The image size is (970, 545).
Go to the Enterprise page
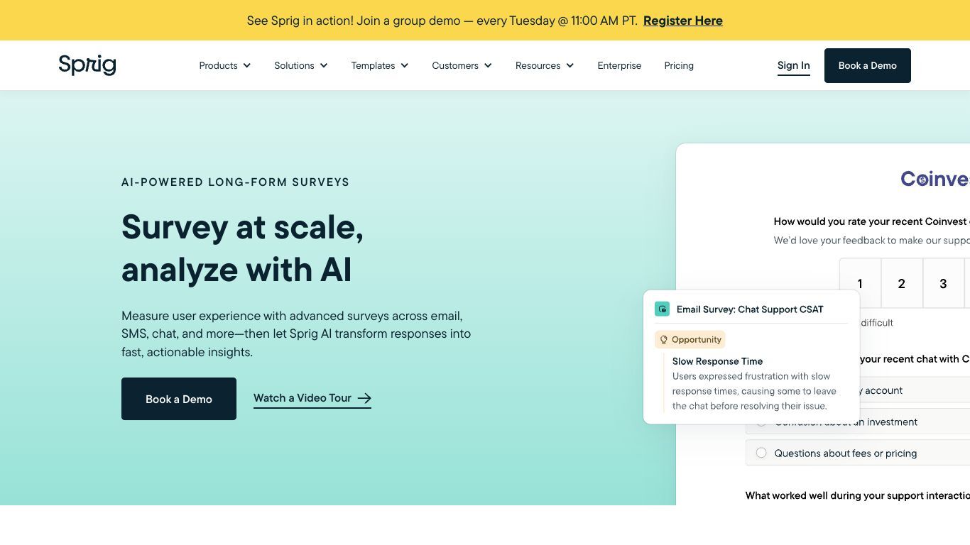(619, 65)
